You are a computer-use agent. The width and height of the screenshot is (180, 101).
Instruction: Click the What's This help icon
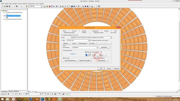tap(57, 6)
